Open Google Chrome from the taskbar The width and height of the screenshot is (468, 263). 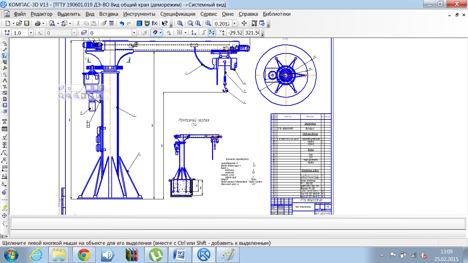click(x=84, y=255)
